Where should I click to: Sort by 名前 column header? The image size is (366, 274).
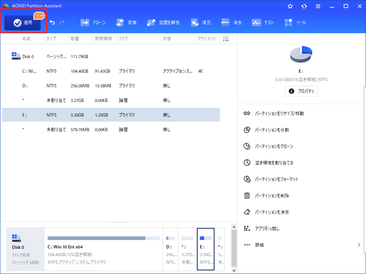tap(26, 39)
